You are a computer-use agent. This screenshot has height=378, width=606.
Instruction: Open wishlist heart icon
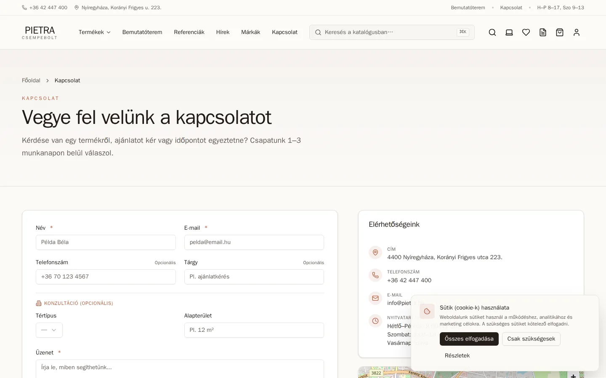click(x=526, y=32)
